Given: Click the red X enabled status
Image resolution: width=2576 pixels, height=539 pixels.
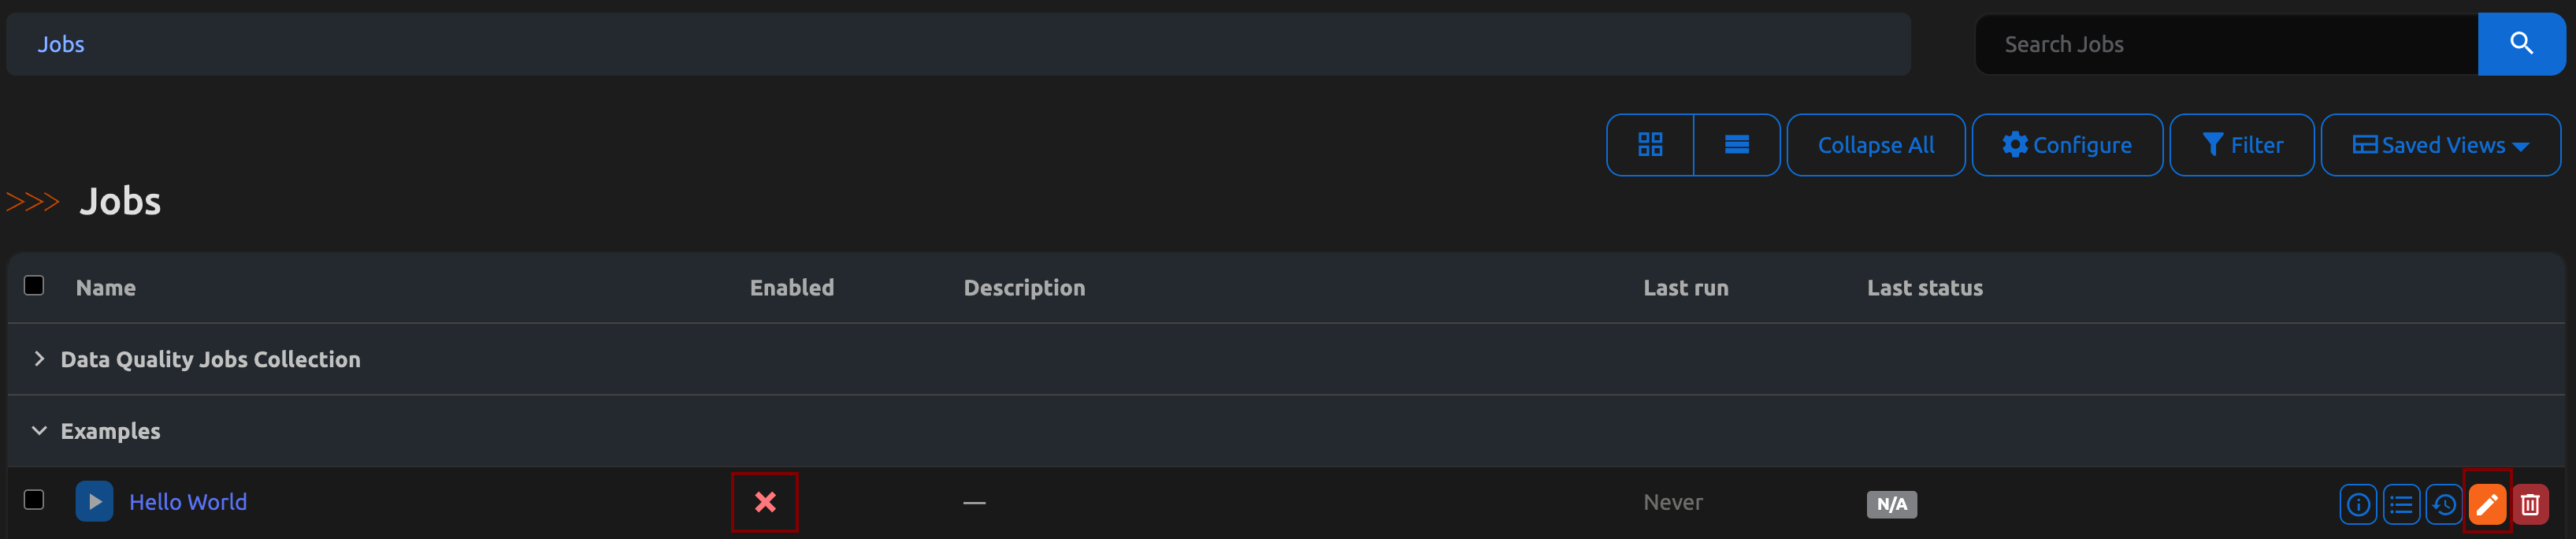Looking at the screenshot, I should tap(765, 502).
